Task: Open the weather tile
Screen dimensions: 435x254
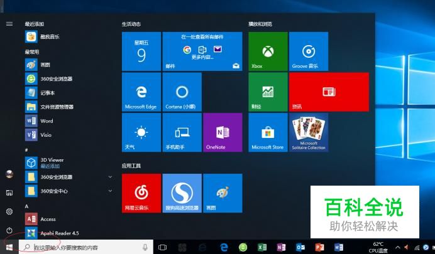Action: [141, 132]
